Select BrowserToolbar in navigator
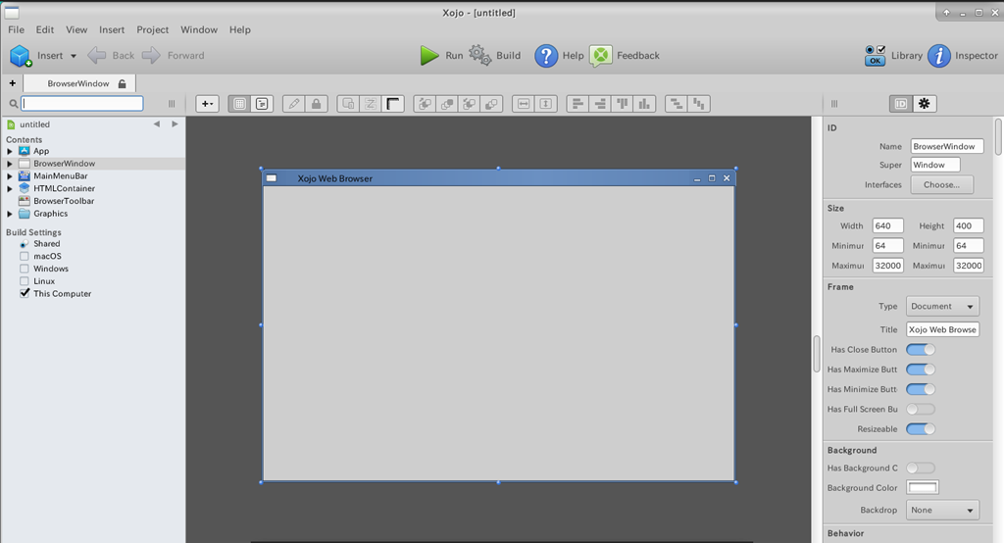This screenshot has width=1004, height=543. [64, 201]
